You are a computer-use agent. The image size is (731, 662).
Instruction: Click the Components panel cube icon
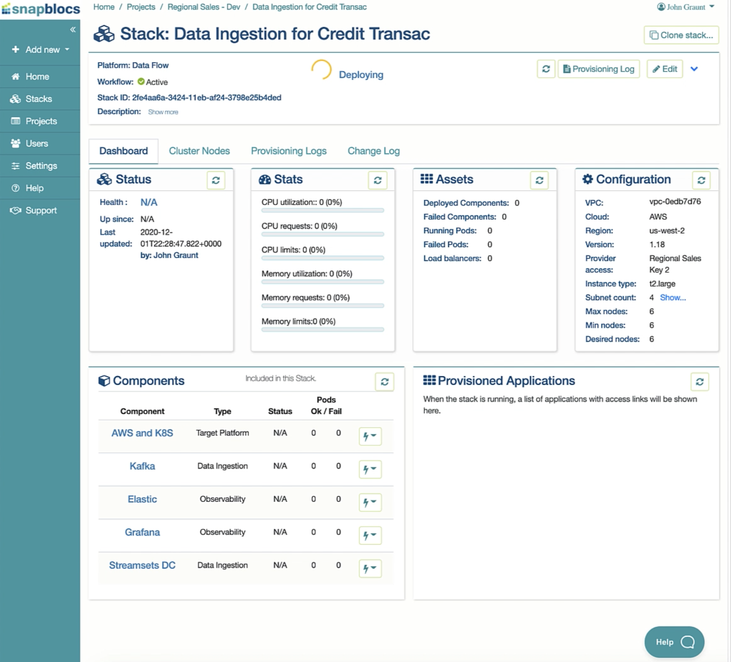pos(104,381)
